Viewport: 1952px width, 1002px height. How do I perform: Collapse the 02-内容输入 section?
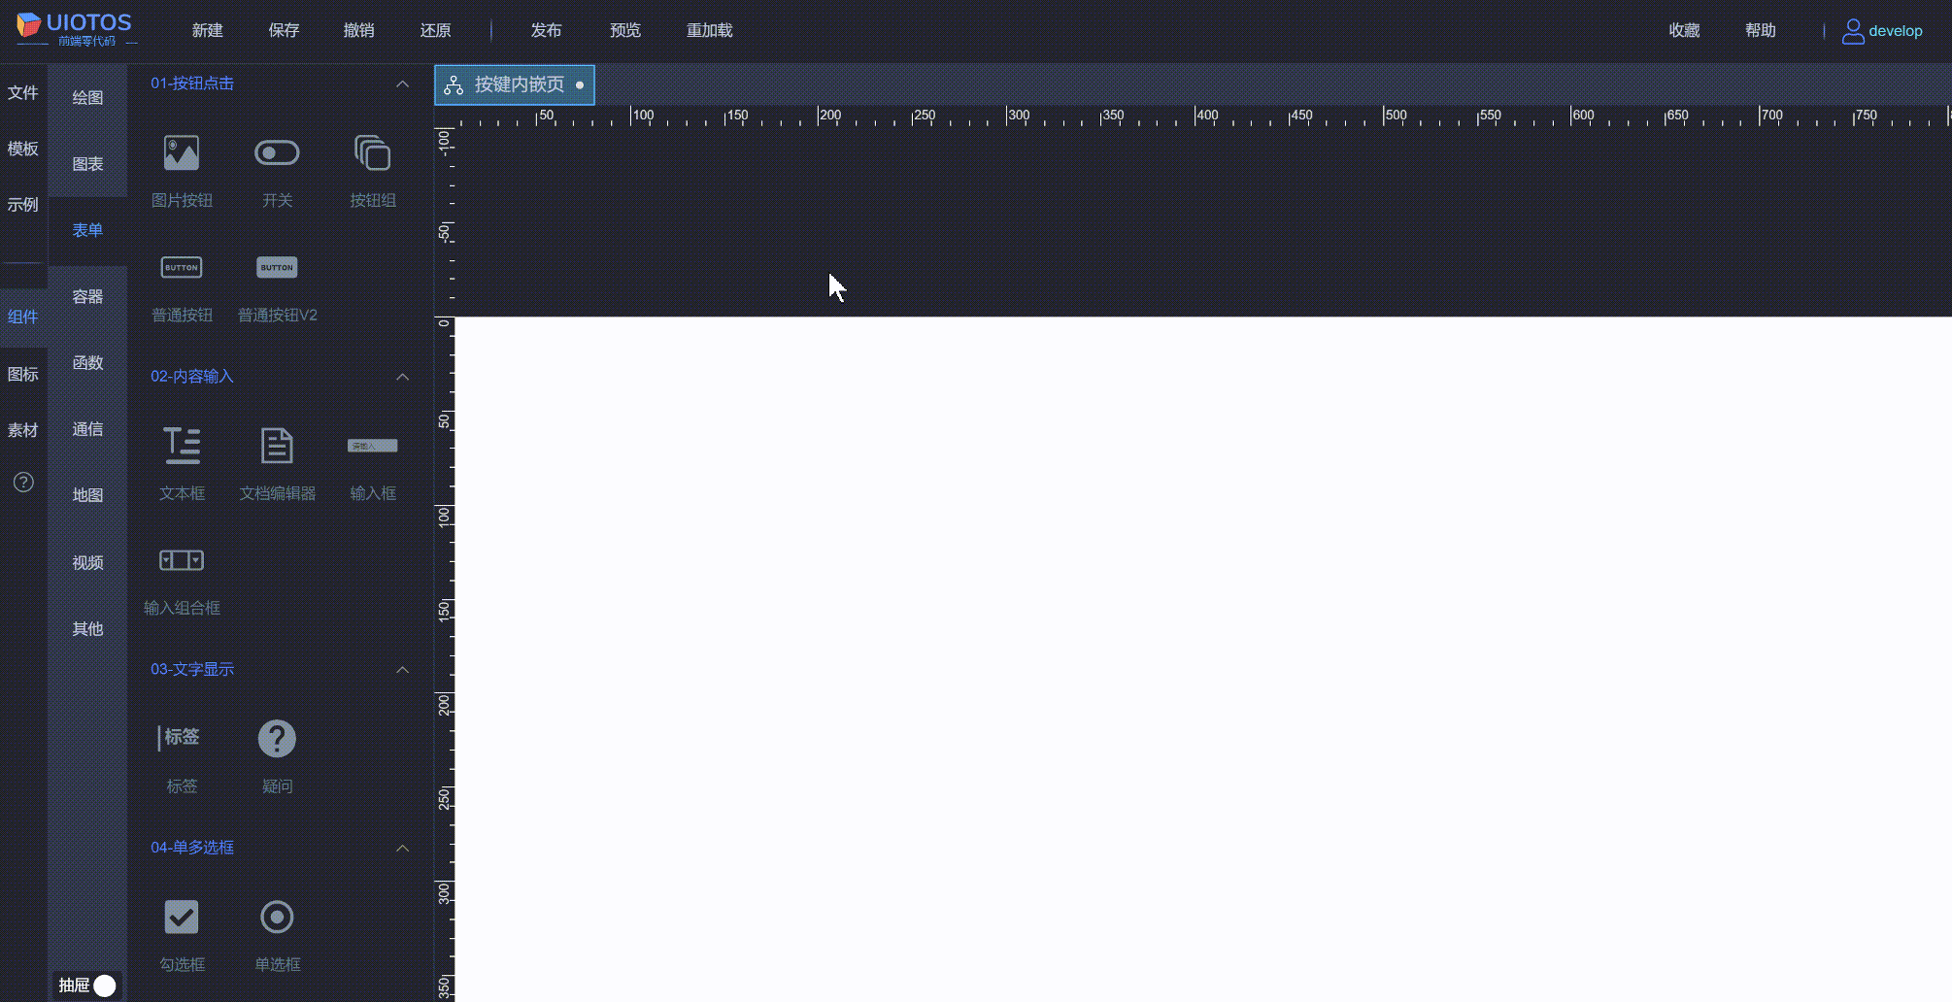pos(402,377)
